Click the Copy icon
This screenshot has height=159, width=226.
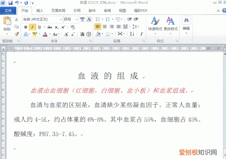[x=17, y=27]
